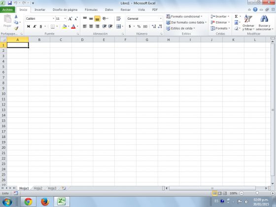Select the AutoSum sigma icon
Viewport: 276px width, 207px height.
coord(236,16)
